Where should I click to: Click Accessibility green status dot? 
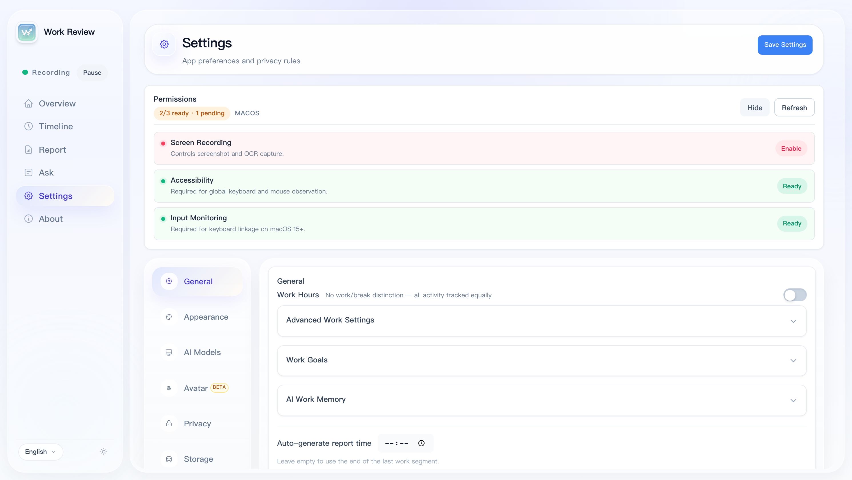coord(163,181)
